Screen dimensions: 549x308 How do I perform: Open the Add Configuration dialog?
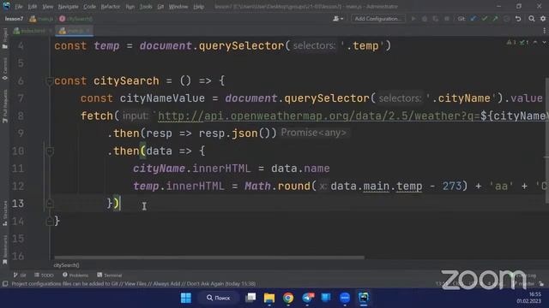tap(377, 19)
